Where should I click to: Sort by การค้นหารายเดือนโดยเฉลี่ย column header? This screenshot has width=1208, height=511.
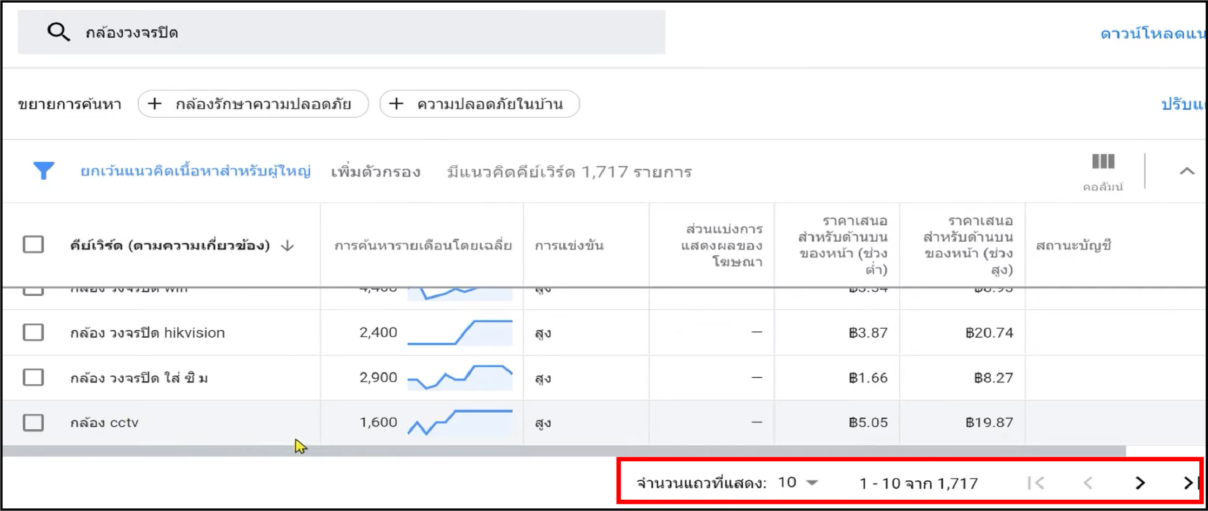(x=423, y=246)
